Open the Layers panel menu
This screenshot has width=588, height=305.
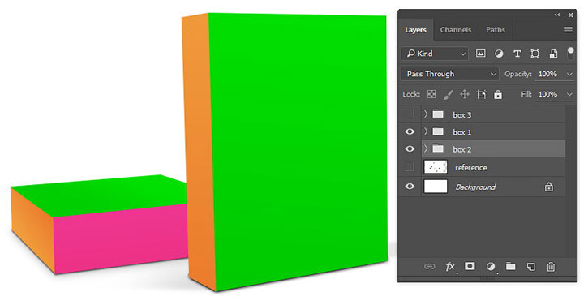tap(569, 30)
